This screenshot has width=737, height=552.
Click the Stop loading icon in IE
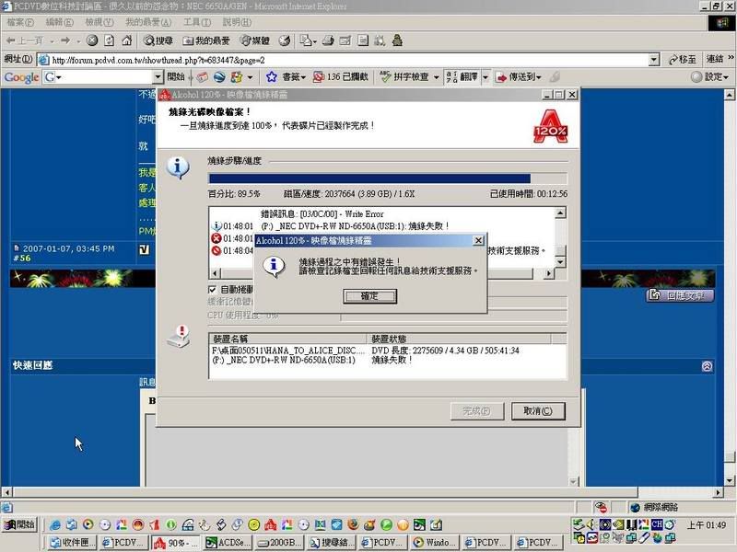coord(92,40)
